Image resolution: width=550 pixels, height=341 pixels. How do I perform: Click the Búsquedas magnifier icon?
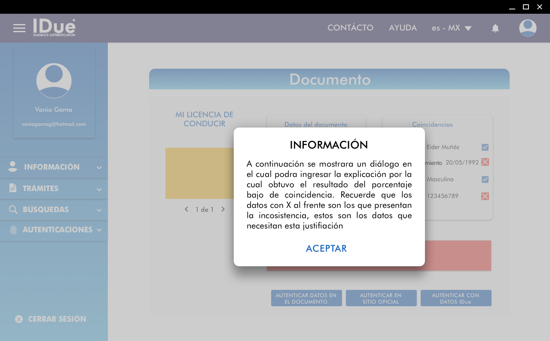(x=13, y=210)
